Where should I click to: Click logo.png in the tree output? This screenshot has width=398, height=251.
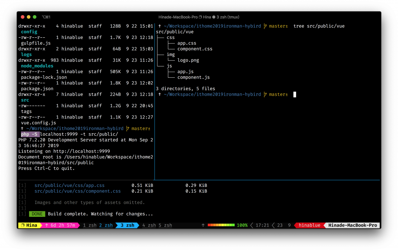188,60
